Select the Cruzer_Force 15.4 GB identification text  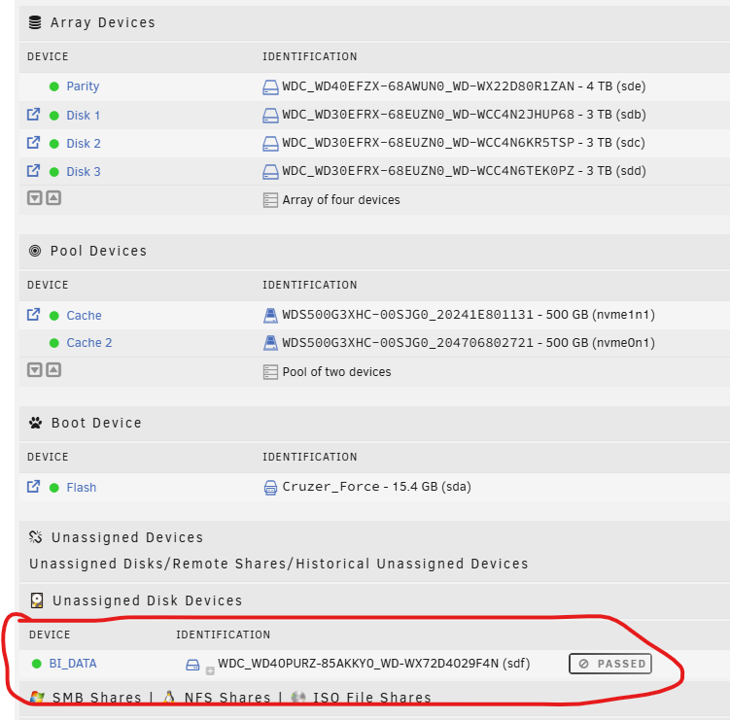(376, 487)
